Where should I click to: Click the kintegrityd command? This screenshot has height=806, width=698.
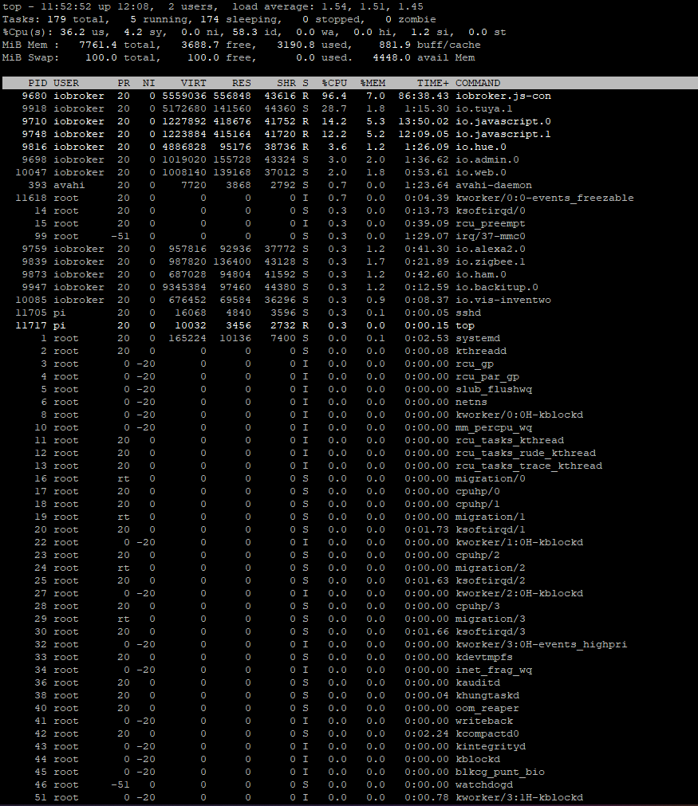coord(490,747)
